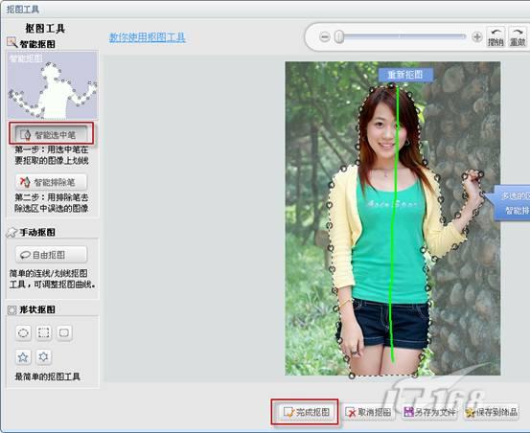Click the zoom out minus icon
The height and width of the screenshot is (433, 530).
coord(325,36)
